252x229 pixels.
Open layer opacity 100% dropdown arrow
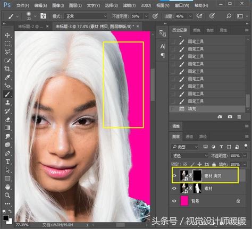pyautogui.click(x=245, y=156)
